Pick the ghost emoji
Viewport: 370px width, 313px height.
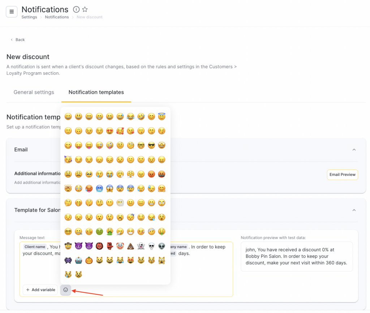141,246
